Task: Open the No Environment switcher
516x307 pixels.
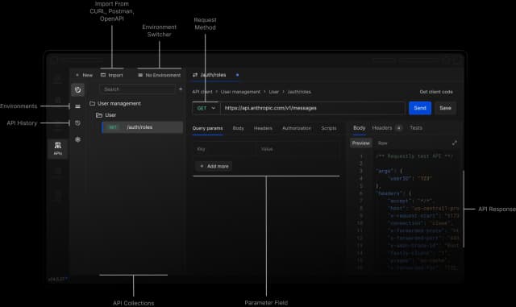Action: pos(160,75)
